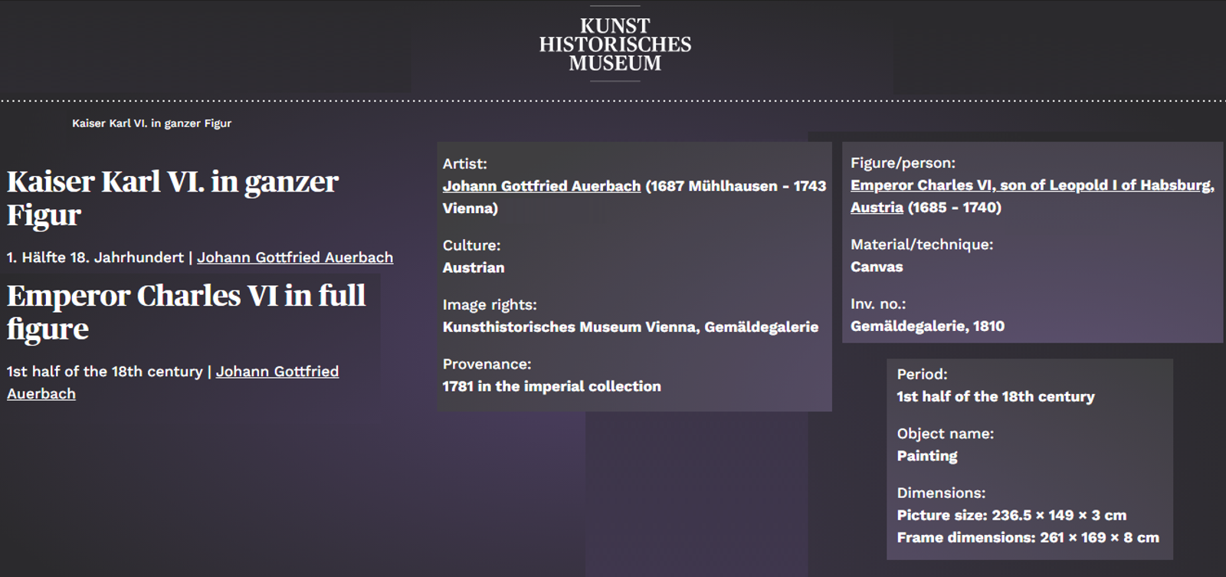Select the material value 'Canvas'
This screenshot has width=1226, height=577.
click(876, 267)
